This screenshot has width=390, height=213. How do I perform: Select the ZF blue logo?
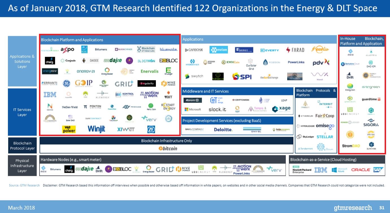pos(151,129)
